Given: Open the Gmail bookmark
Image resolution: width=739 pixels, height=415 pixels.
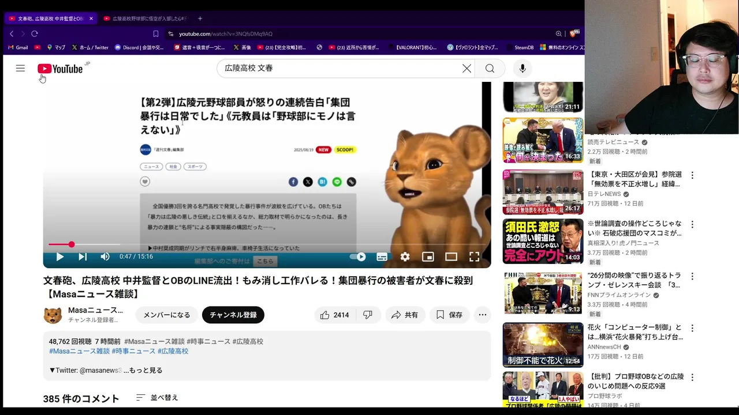Looking at the screenshot, I should [x=18, y=47].
